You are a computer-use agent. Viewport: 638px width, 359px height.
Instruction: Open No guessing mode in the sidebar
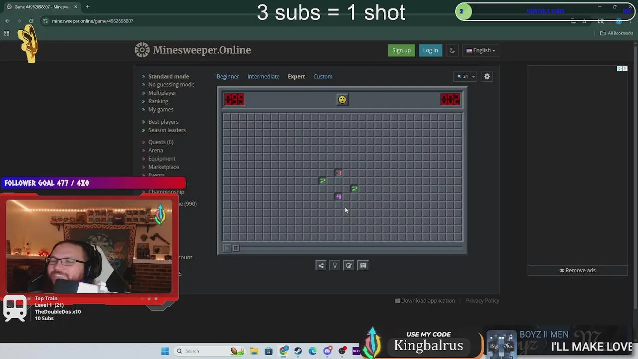pyautogui.click(x=171, y=85)
